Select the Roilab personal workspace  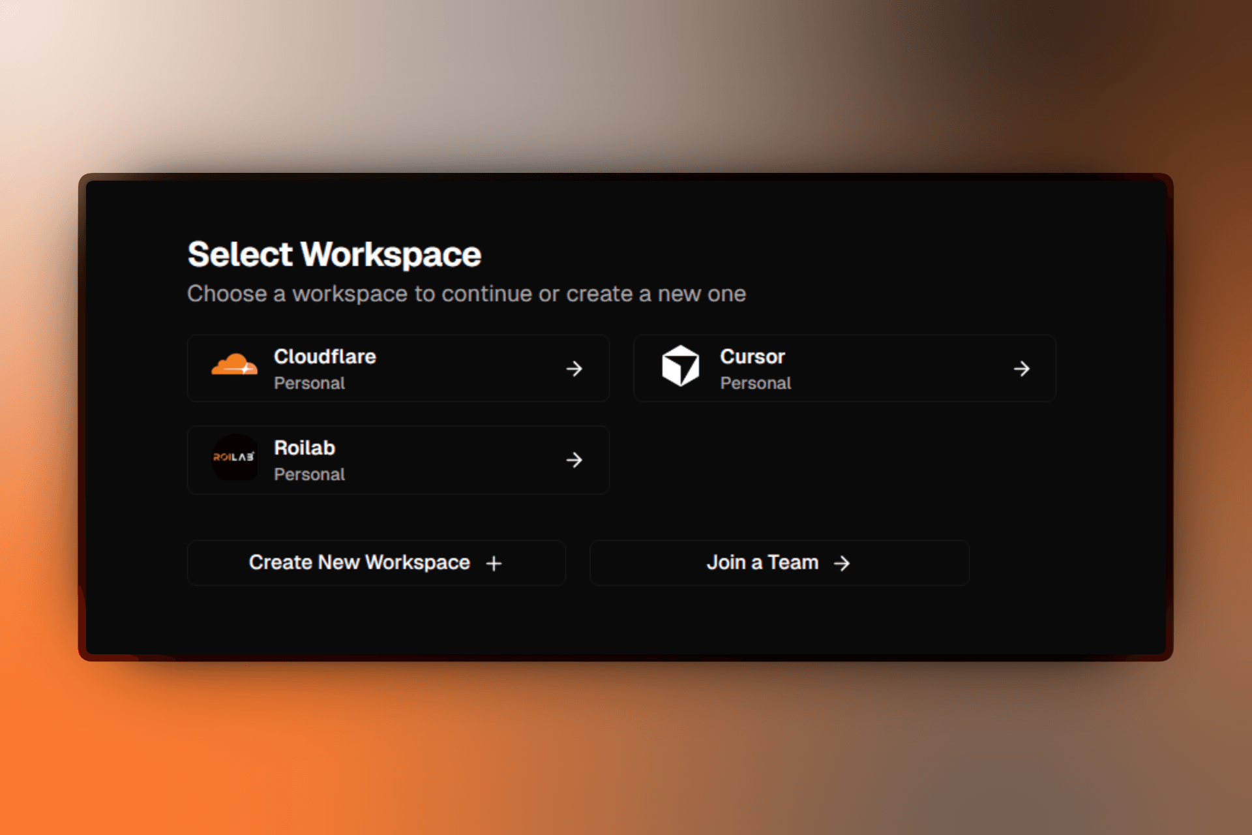398,459
